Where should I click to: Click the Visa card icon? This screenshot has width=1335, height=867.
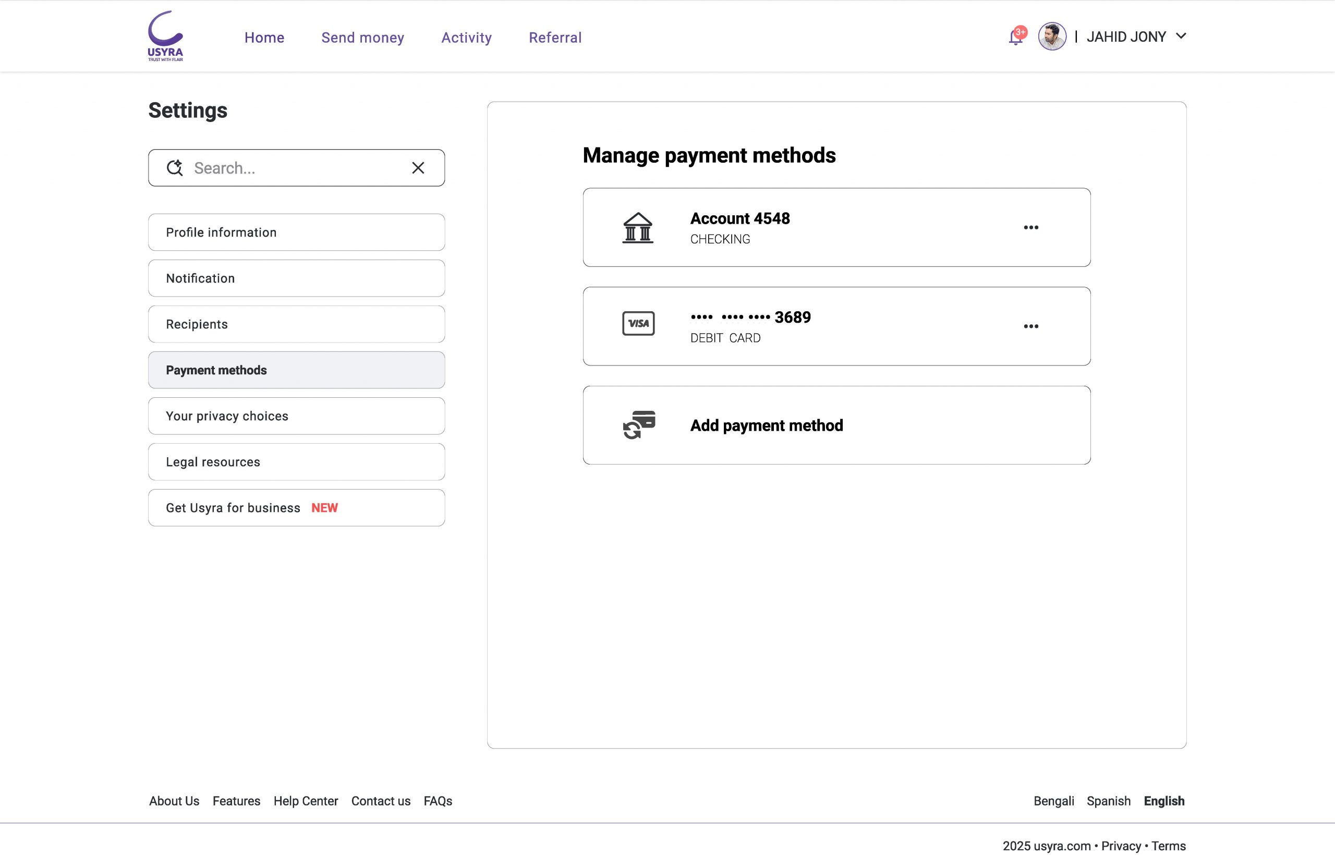(638, 324)
